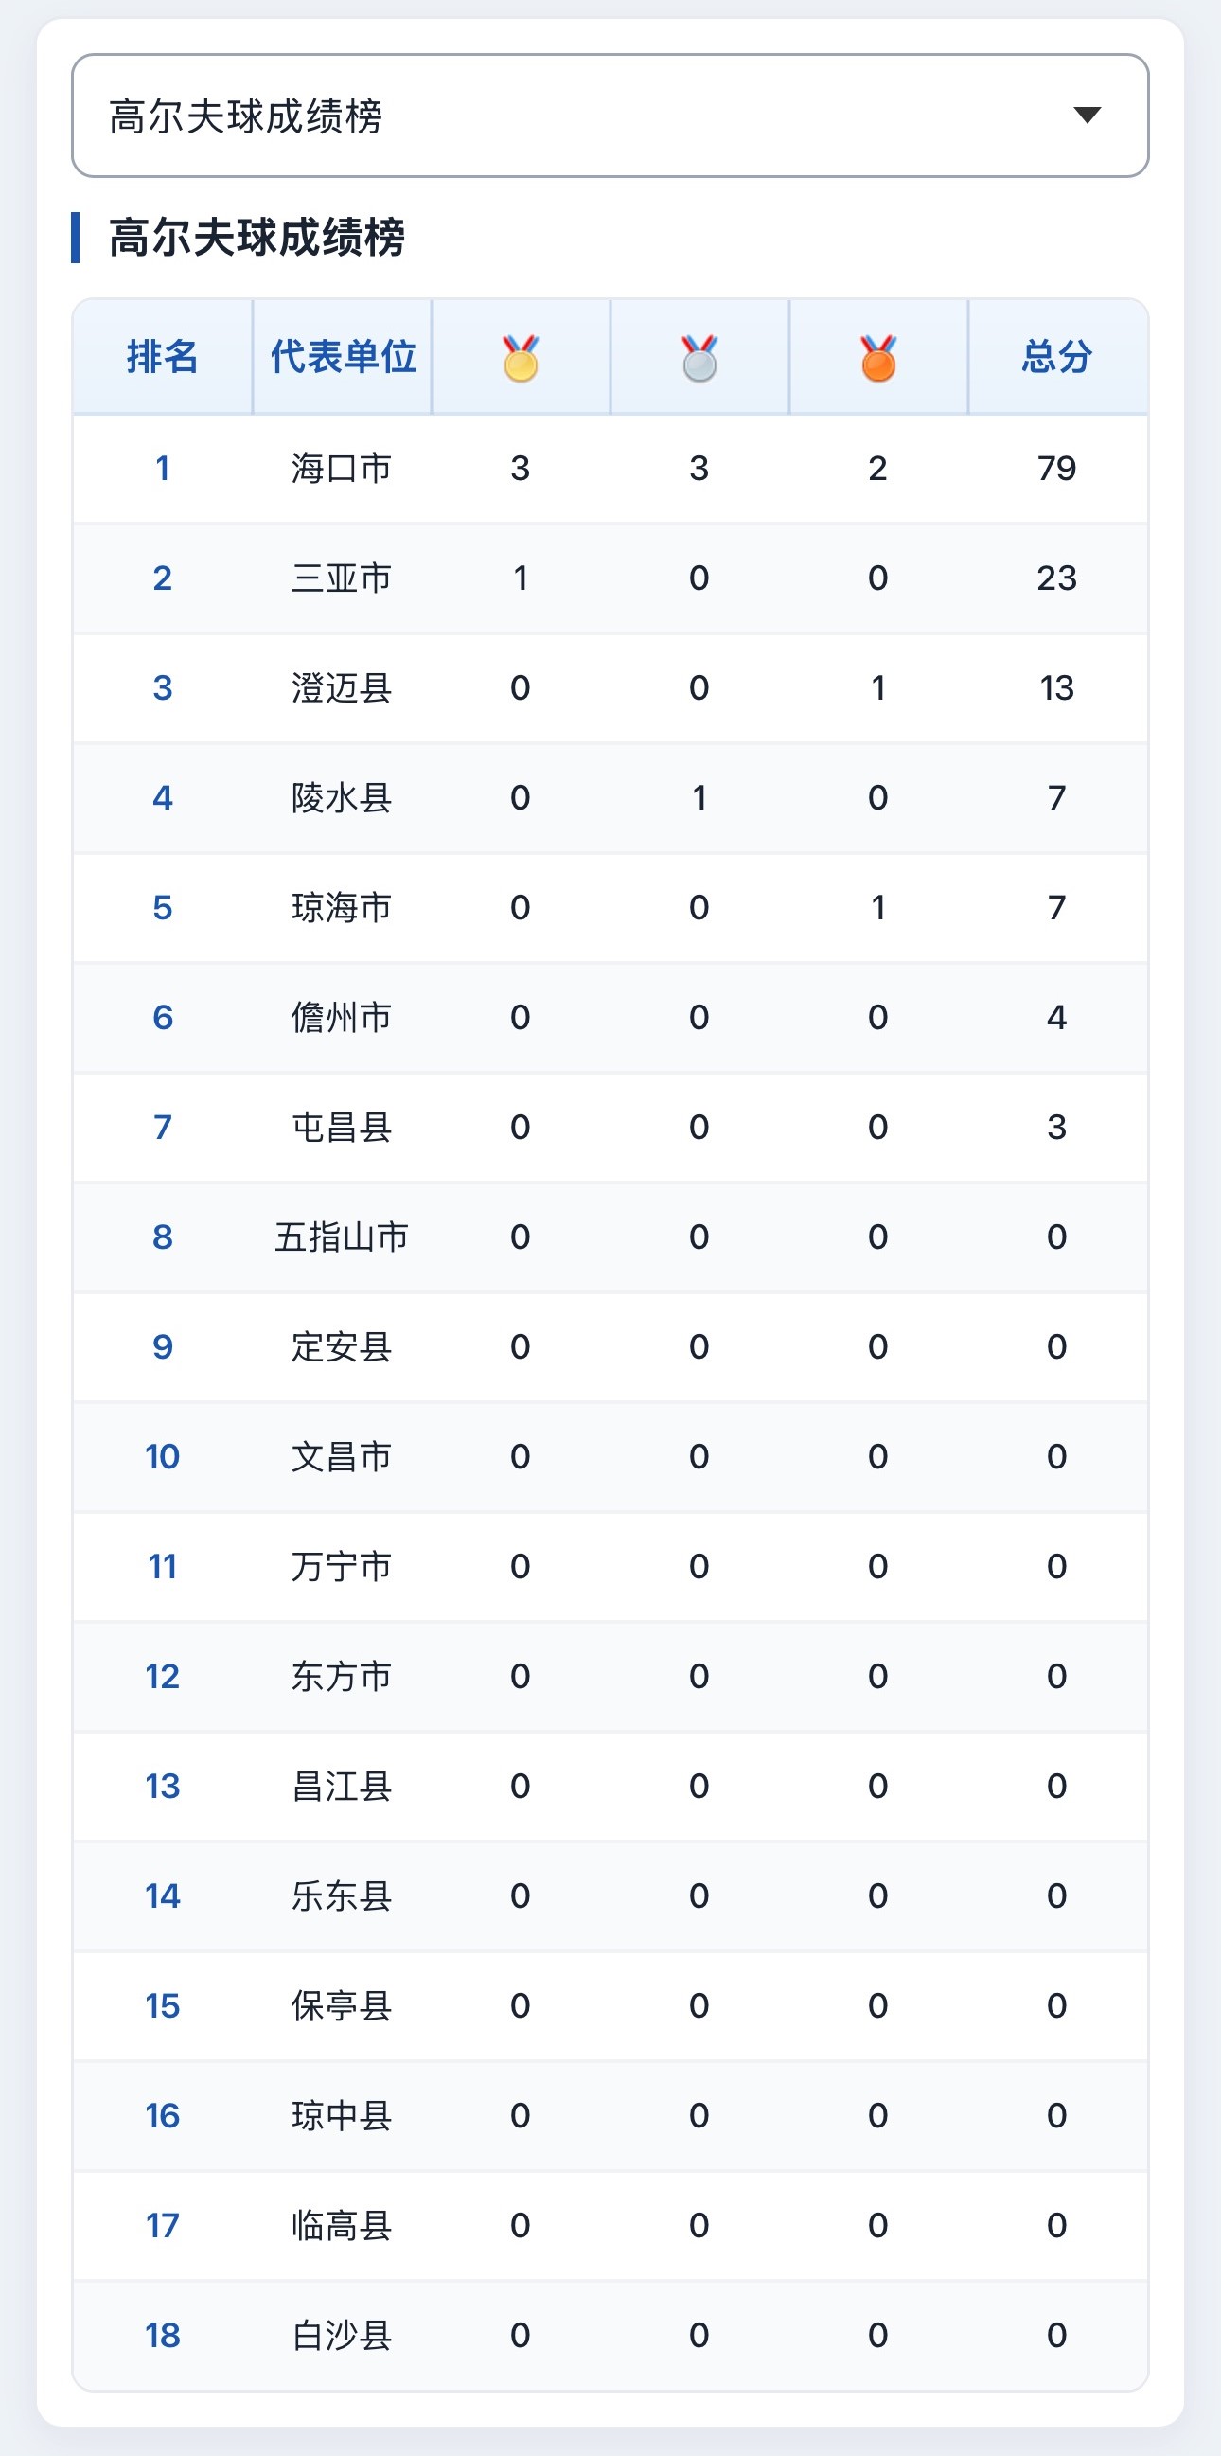1221x2456 pixels.
Task: Click 陵水县 in the table
Action: pyautogui.click(x=342, y=797)
